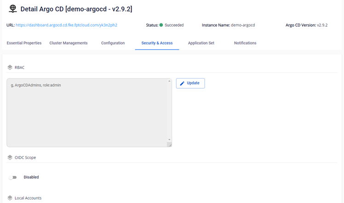The height and width of the screenshot is (203, 344).
Task: Open the Essential Properties tab
Action: coord(24,43)
